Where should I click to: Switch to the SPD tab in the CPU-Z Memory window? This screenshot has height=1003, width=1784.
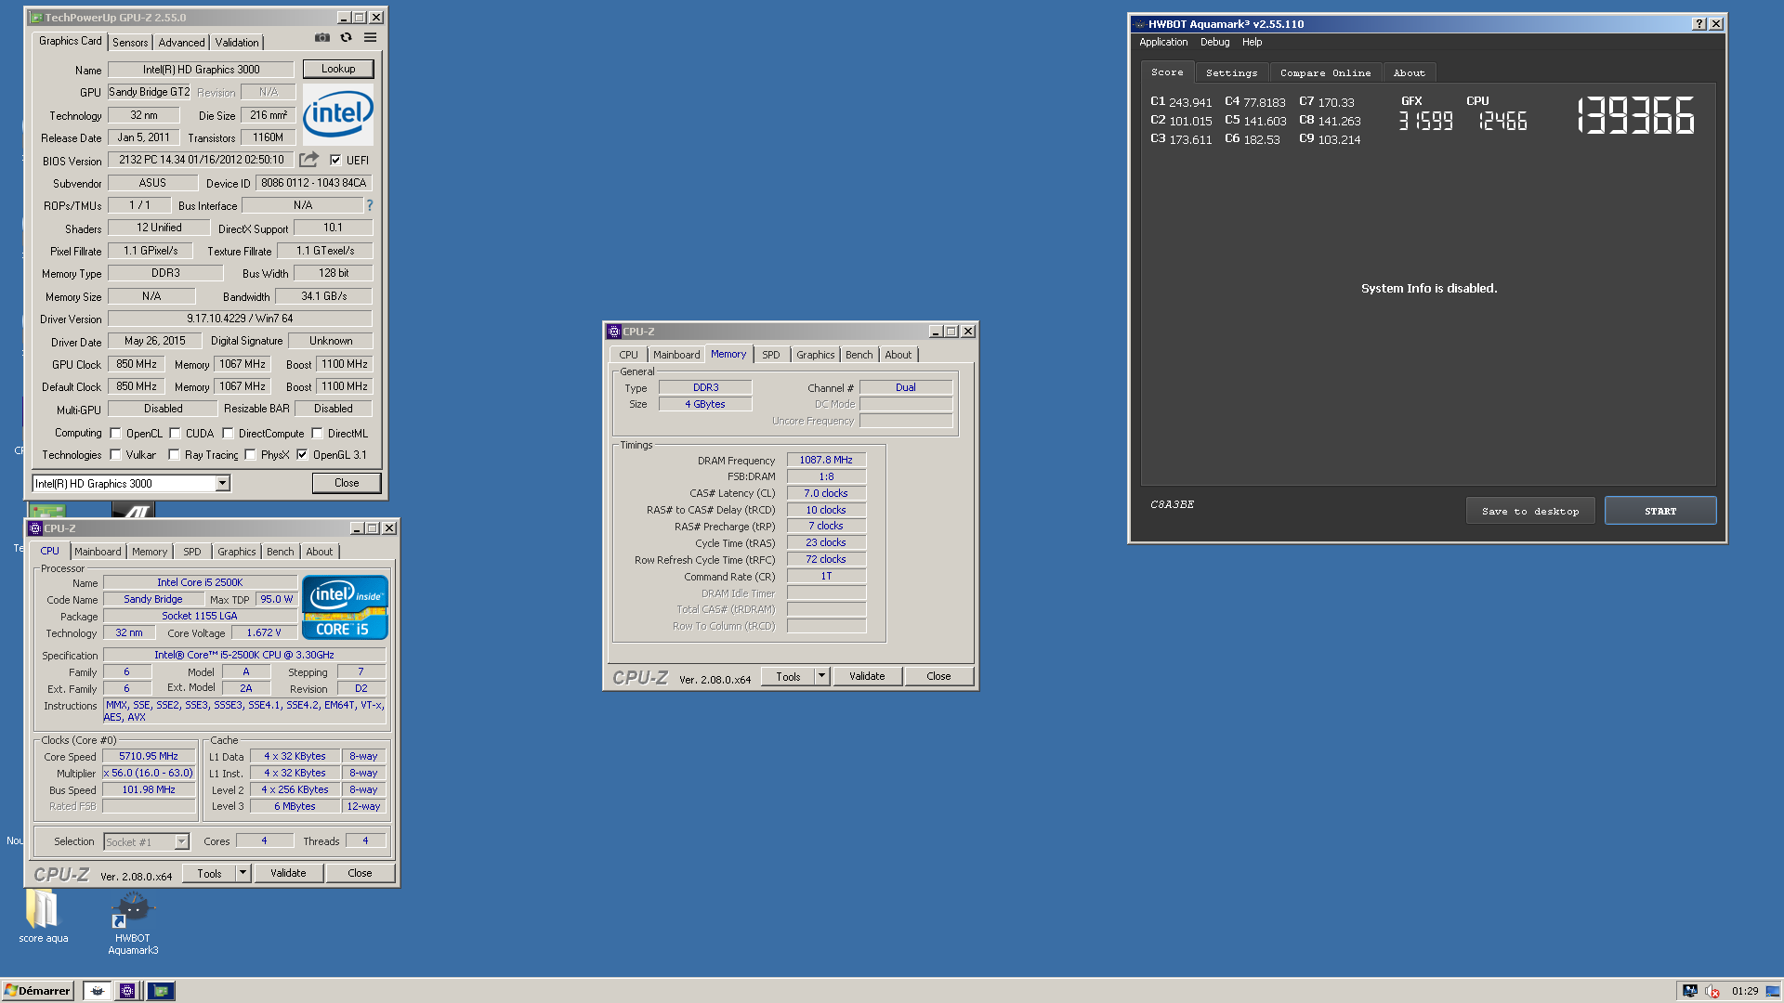pyautogui.click(x=770, y=355)
